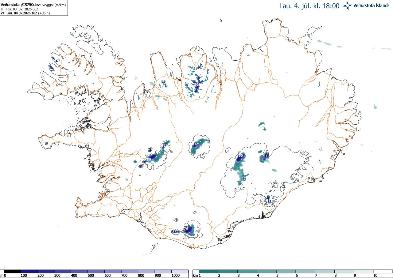Click the 82 value marker on map
The width and height of the screenshot is (393, 278).
tap(165, 145)
